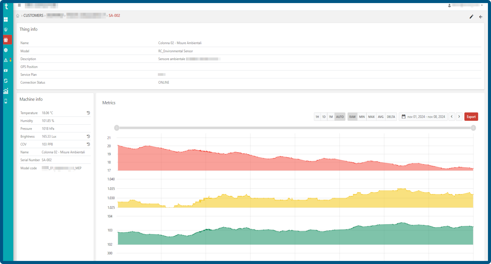Open the dashboard grid icon in sidebar
This screenshot has height=264, width=491.
pyautogui.click(x=6, y=19)
